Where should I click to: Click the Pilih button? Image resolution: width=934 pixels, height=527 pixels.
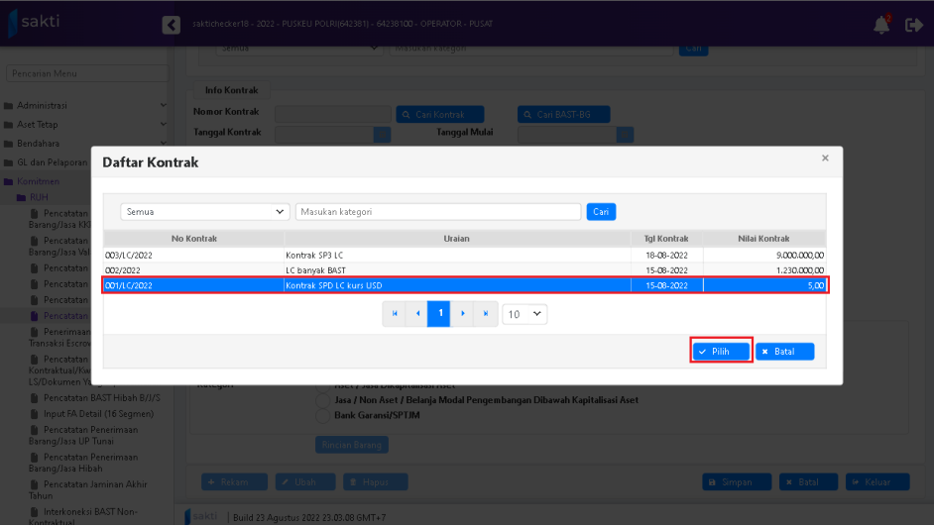click(x=721, y=352)
